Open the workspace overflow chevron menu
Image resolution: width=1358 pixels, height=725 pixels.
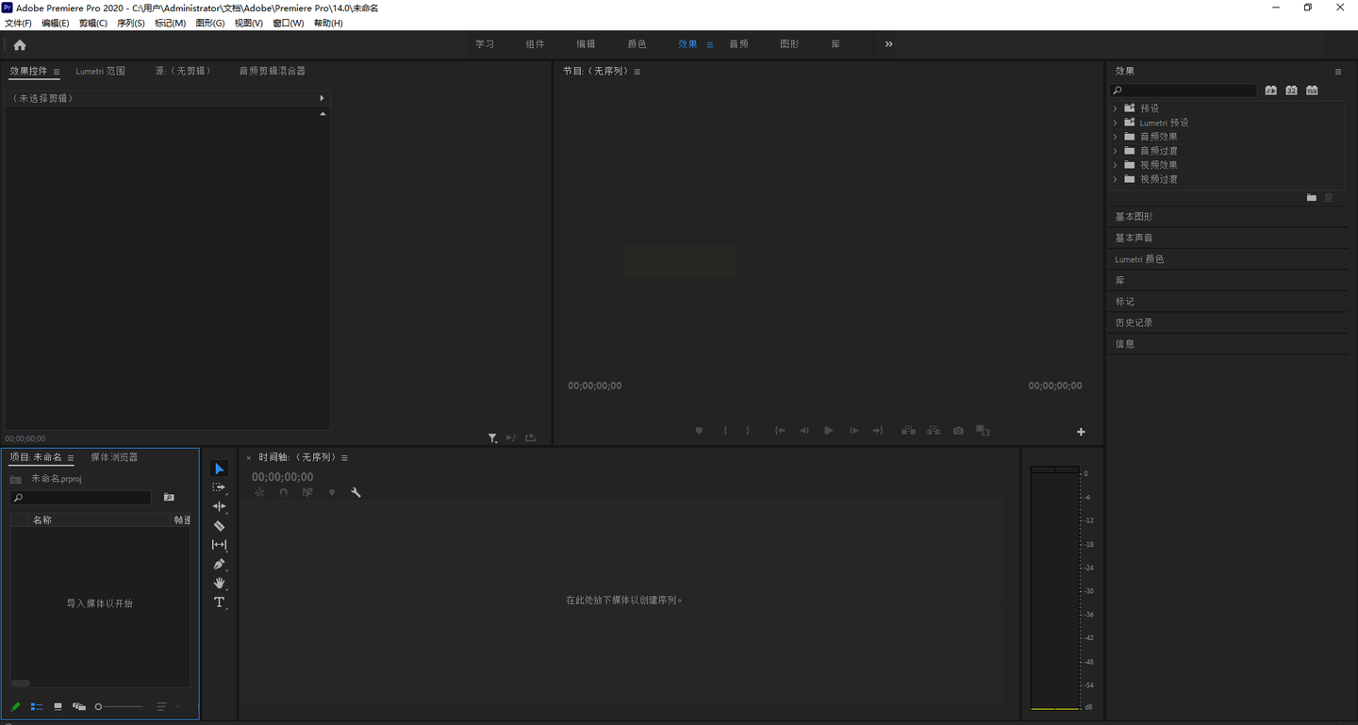[888, 44]
